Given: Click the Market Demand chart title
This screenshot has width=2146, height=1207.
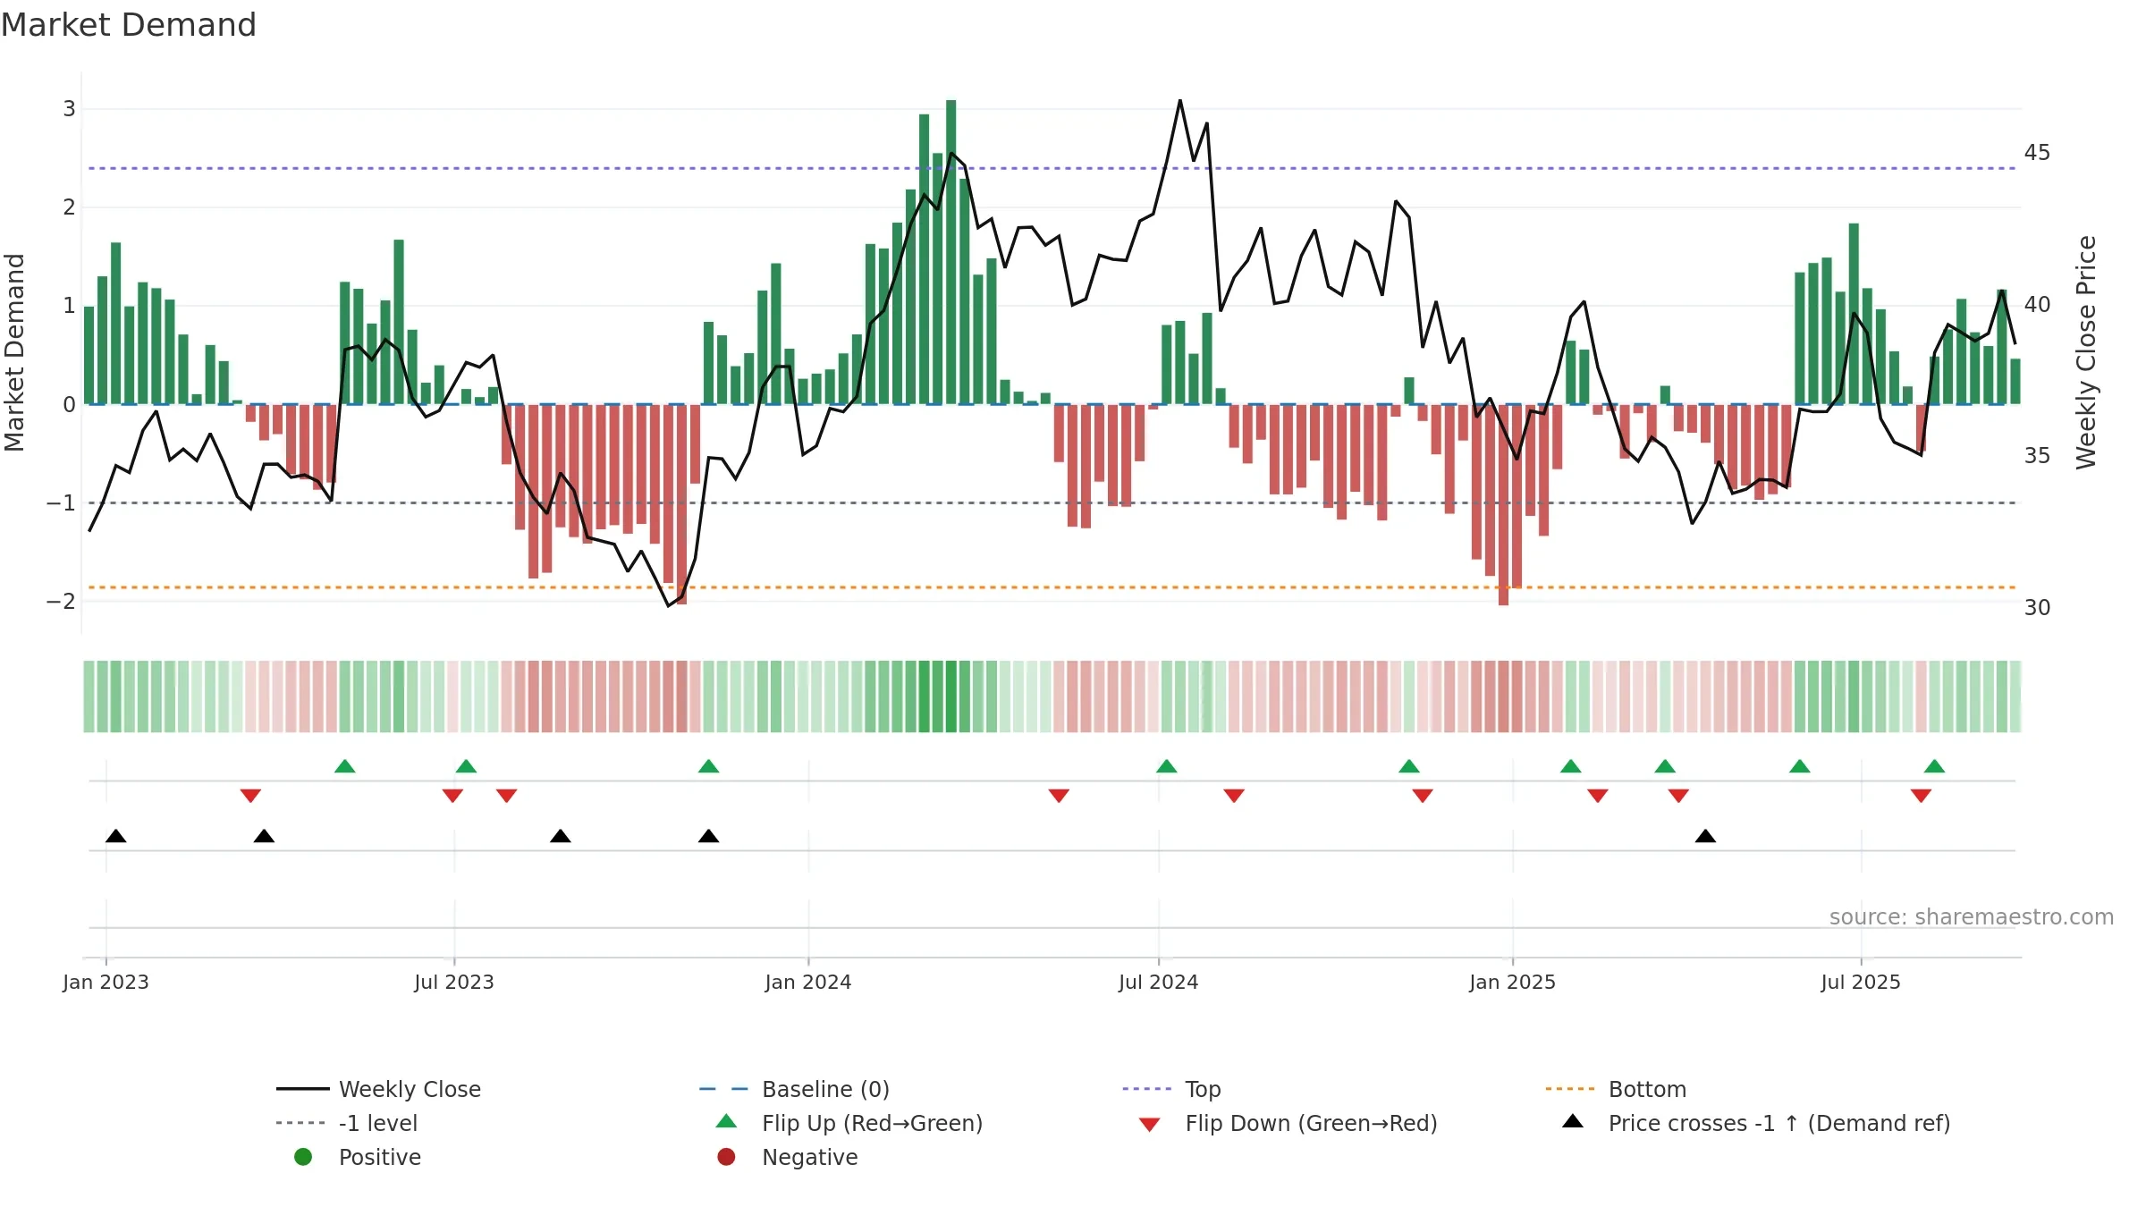Looking at the screenshot, I should 129,25.
